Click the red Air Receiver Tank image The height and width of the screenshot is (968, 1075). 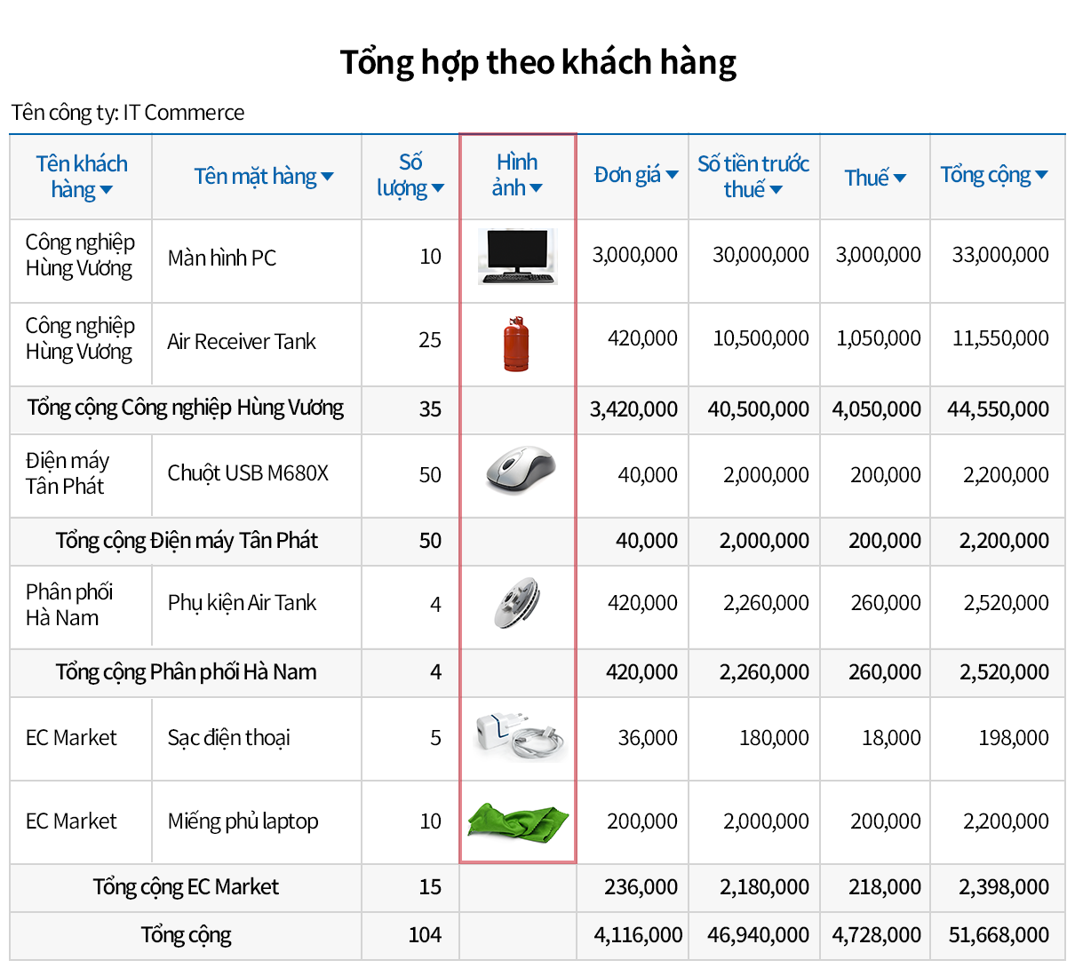(x=516, y=344)
